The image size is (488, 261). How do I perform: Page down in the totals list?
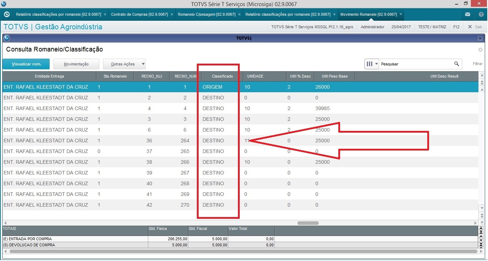[x=481, y=245]
